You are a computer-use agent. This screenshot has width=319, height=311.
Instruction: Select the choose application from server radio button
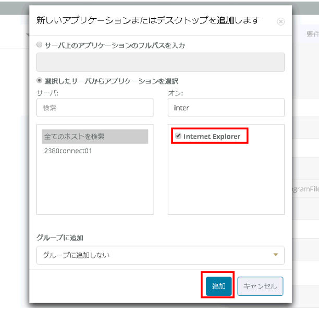coord(40,81)
